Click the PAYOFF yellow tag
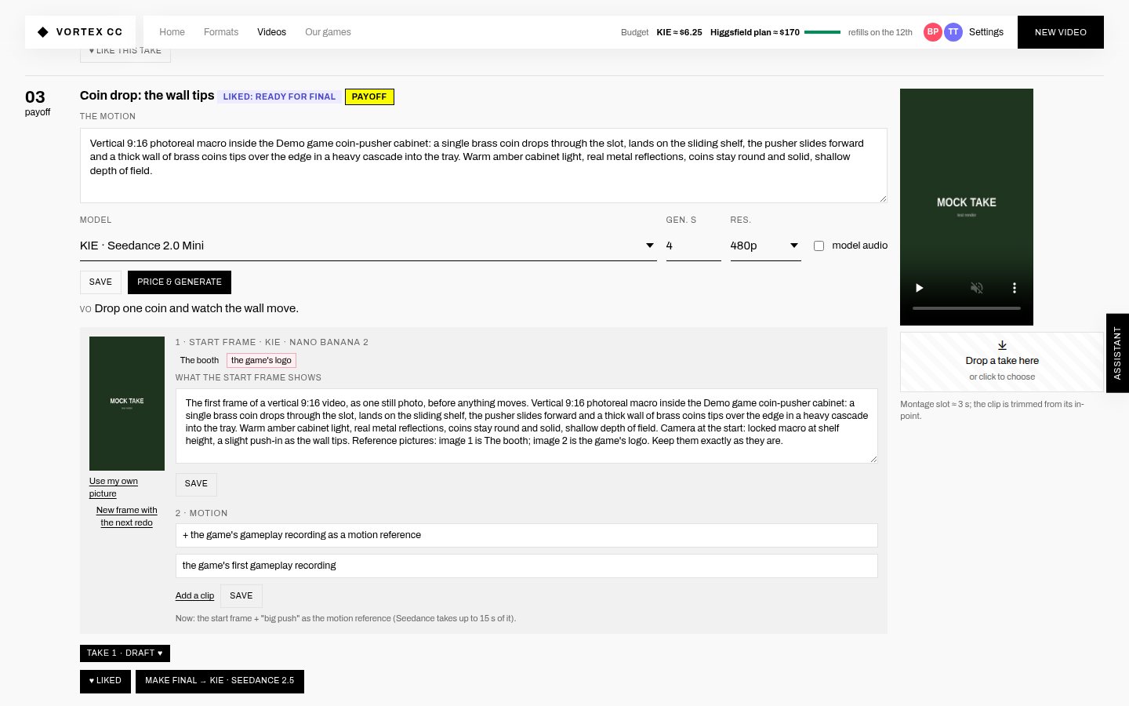The width and height of the screenshot is (1129, 706). (x=369, y=96)
